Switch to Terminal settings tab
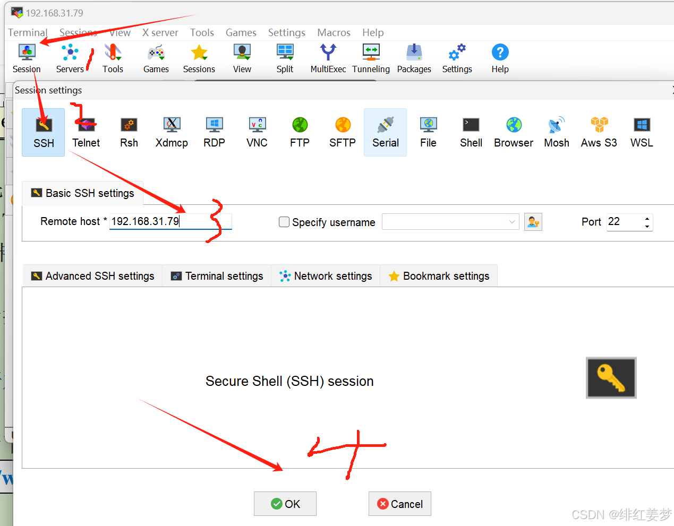The height and width of the screenshot is (526, 674). click(217, 276)
